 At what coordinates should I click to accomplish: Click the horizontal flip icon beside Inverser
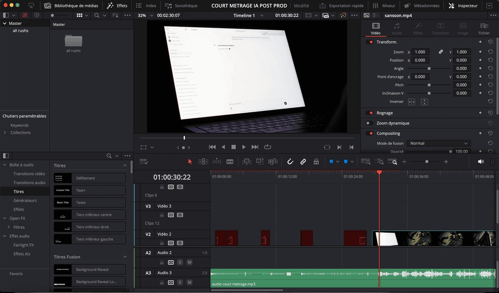click(x=412, y=102)
